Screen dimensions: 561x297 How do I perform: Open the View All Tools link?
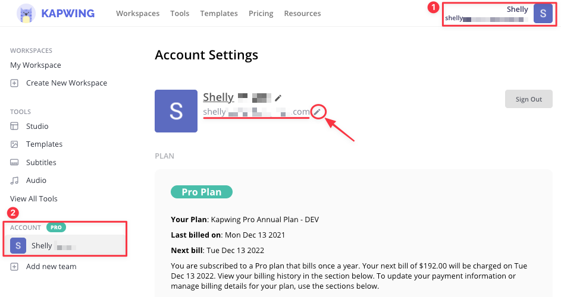[34, 198]
